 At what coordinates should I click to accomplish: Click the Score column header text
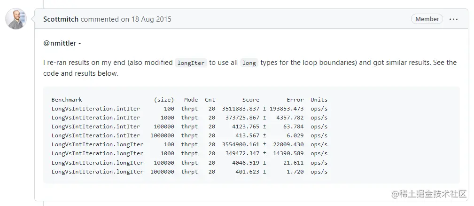point(250,100)
